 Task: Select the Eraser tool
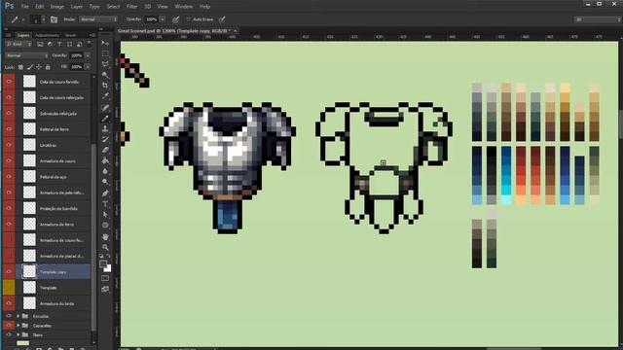105,151
